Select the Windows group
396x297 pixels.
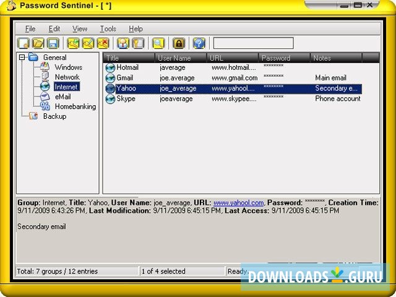[69, 67]
